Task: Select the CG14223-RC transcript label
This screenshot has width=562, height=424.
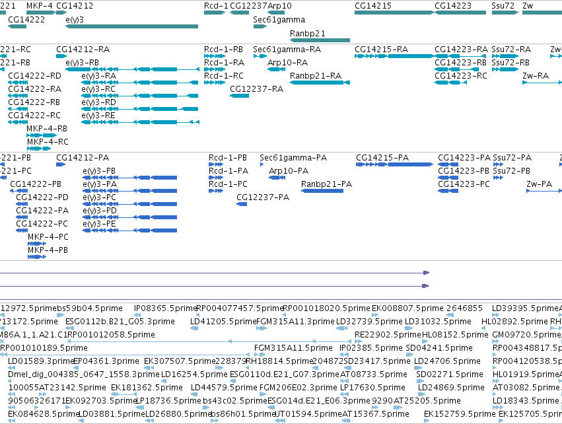Action: [x=461, y=76]
